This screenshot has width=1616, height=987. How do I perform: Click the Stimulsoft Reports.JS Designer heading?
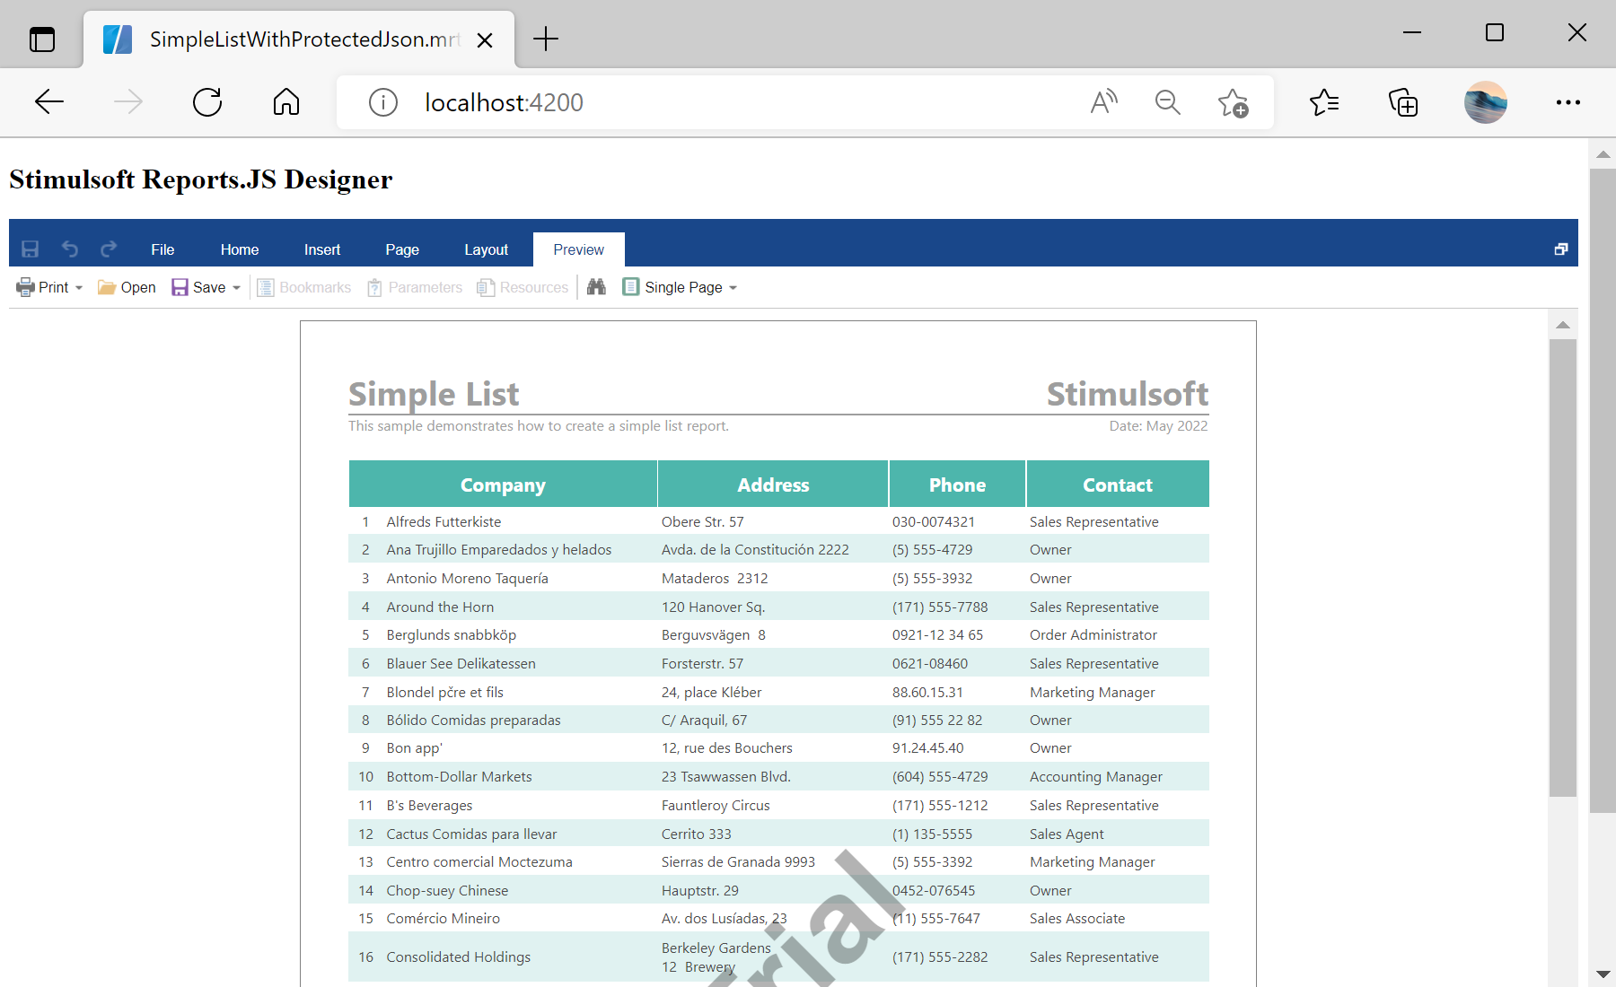point(201,179)
